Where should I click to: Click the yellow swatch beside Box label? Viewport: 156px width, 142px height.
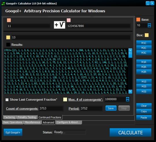pyautogui.click(x=146, y=35)
